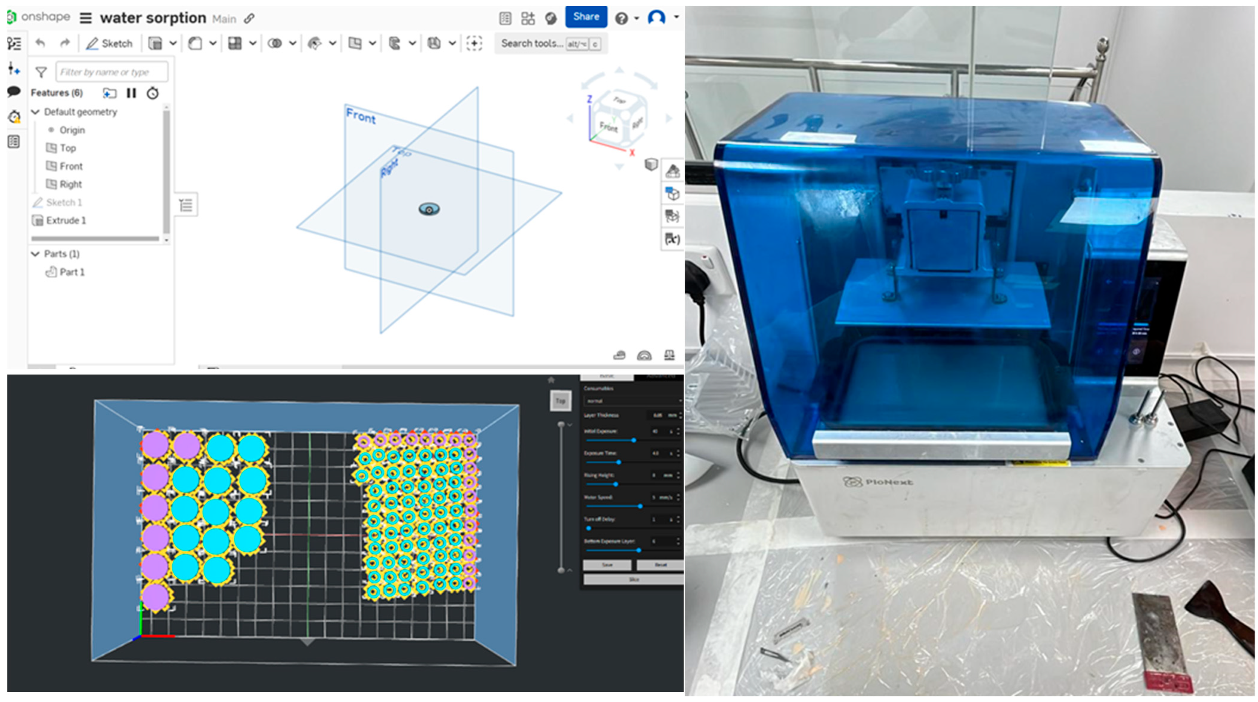Click the custom feature add icon
Screen dimensions: 1258x702
click(x=474, y=43)
